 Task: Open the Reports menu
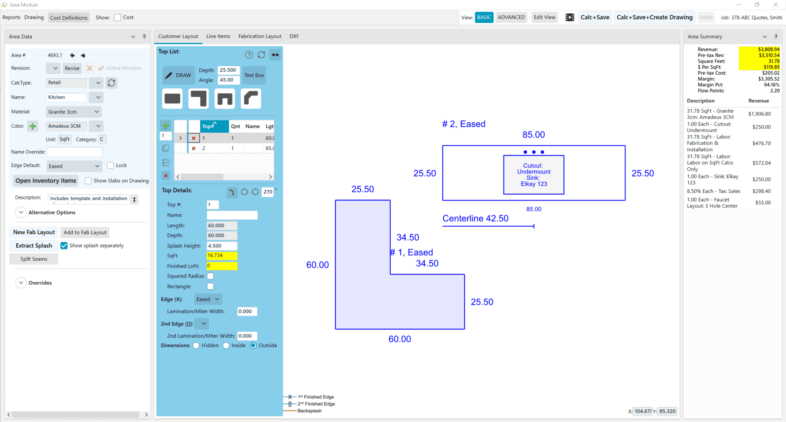(x=11, y=17)
